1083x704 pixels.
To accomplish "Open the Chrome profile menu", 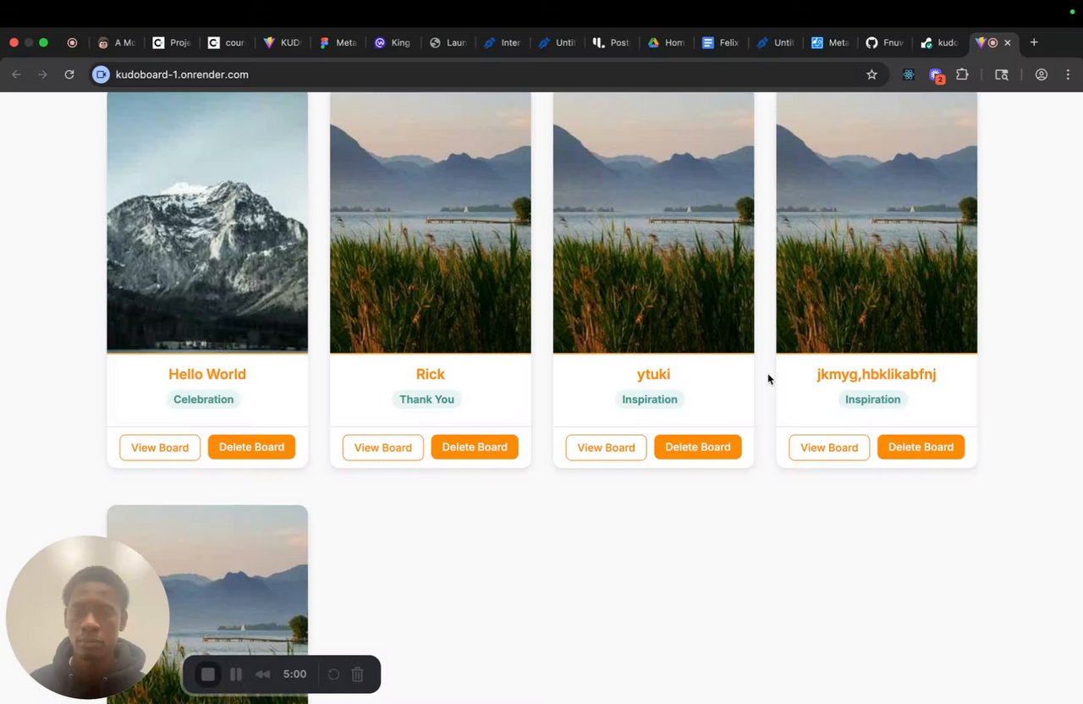I will 1042,74.
